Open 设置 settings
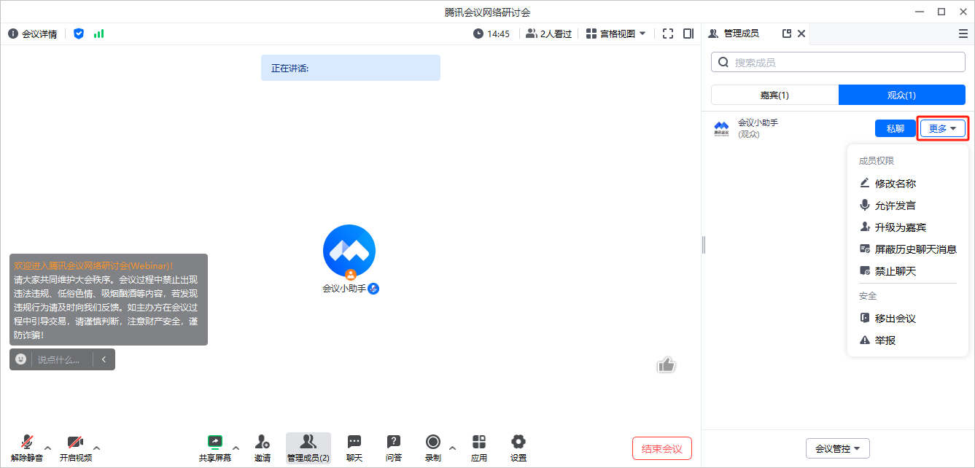Image resolution: width=975 pixels, height=468 pixels. click(518, 448)
